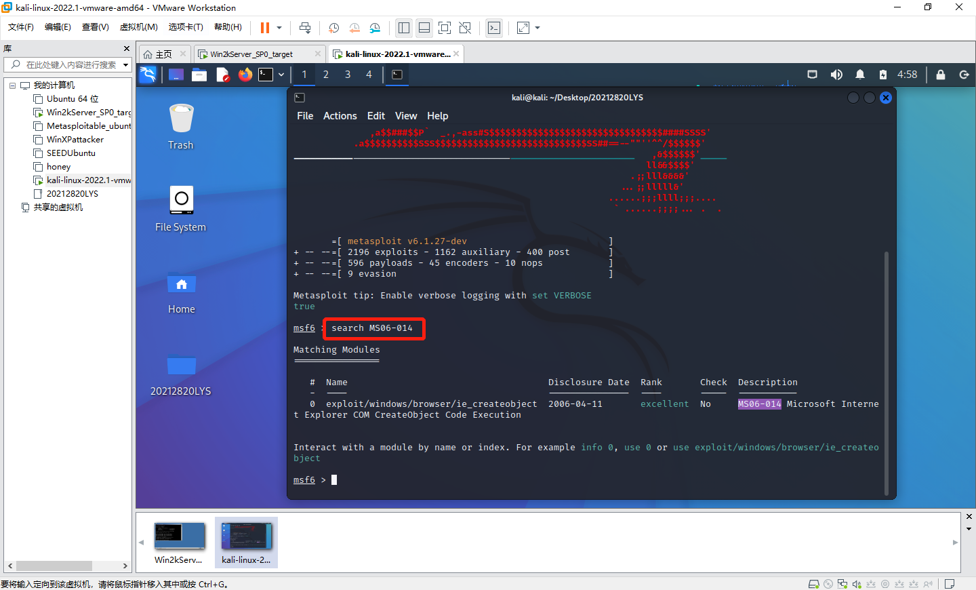Click the terminal window button in Kali taskbar
Image resolution: width=976 pixels, height=590 pixels.
[397, 75]
